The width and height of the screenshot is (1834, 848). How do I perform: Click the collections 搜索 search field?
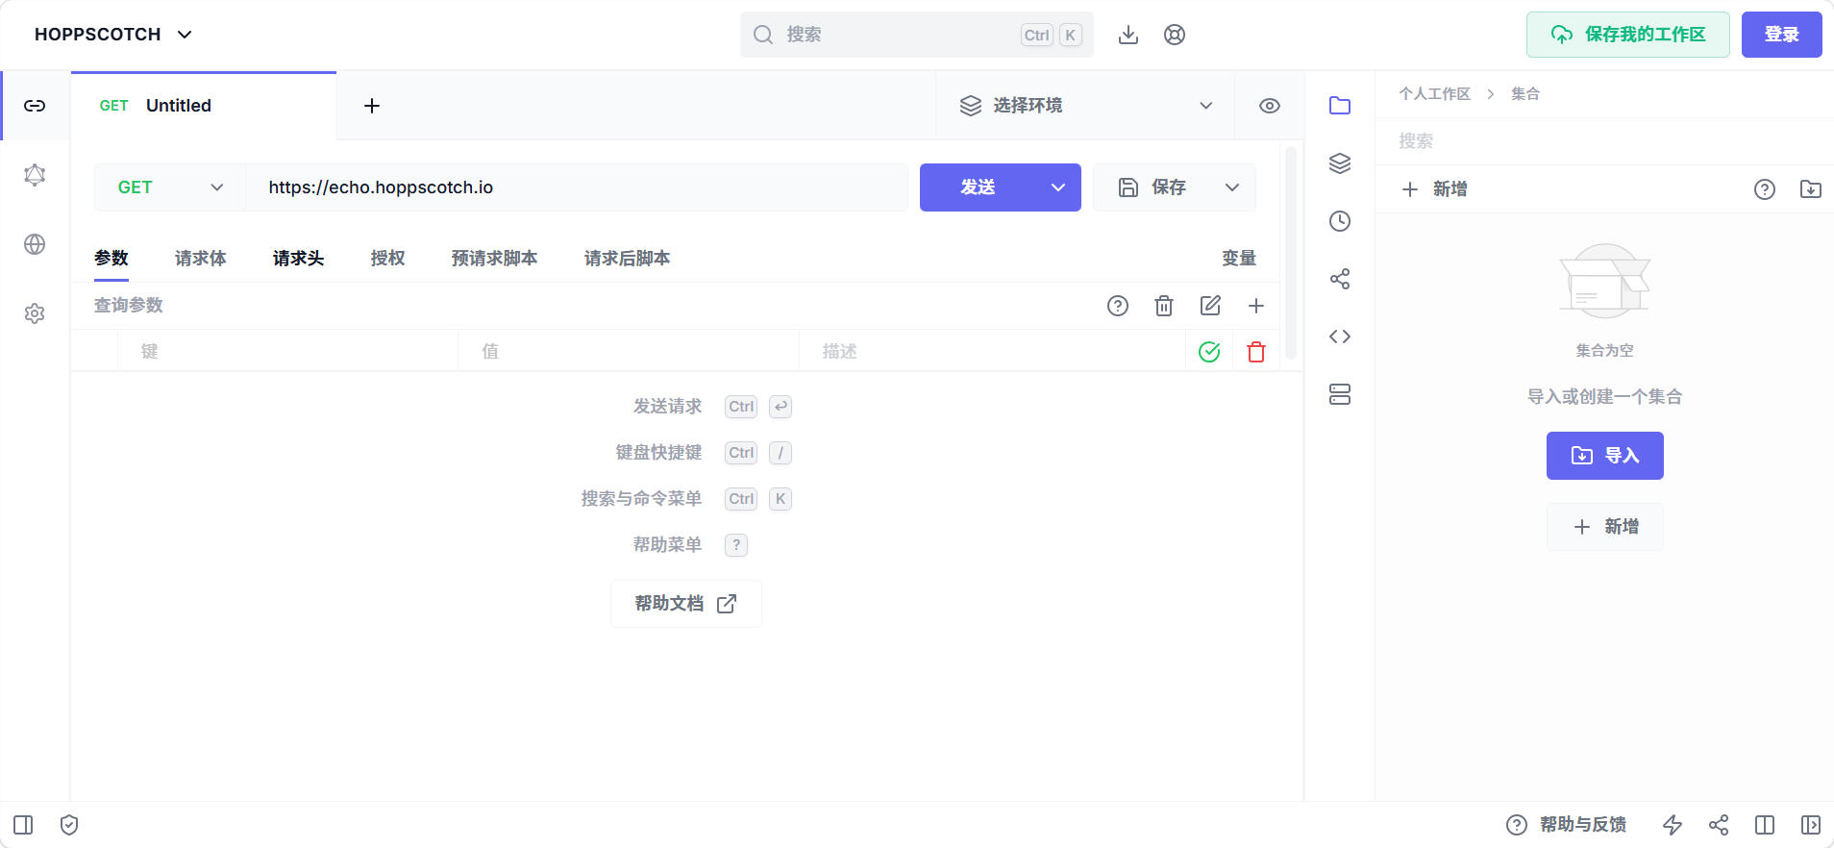pyautogui.click(x=1604, y=141)
